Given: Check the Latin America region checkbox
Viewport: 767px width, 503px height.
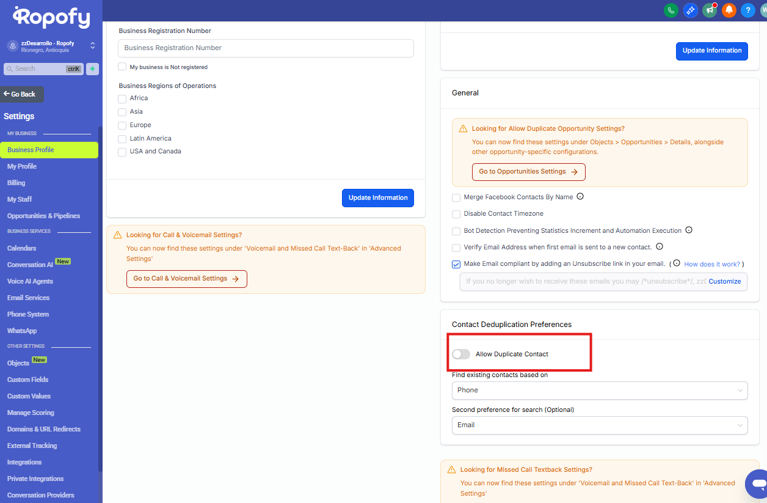Looking at the screenshot, I should pyautogui.click(x=122, y=139).
